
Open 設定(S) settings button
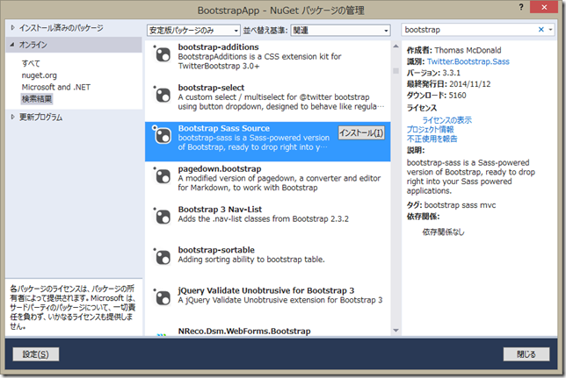pos(36,354)
